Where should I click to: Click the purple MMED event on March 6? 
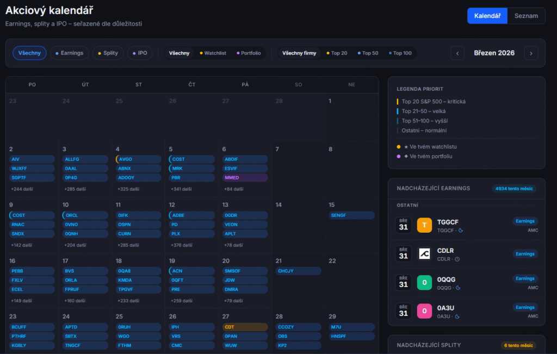245,178
